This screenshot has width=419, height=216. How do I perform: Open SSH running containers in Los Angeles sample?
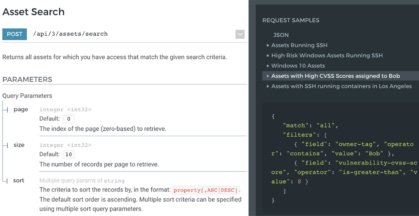pos(342,86)
